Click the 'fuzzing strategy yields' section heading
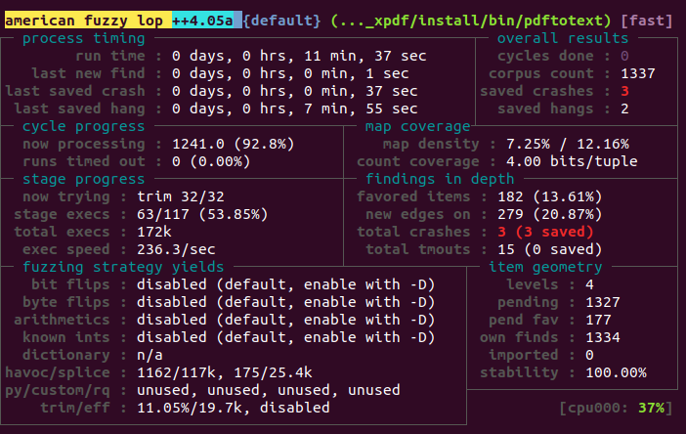 123,267
